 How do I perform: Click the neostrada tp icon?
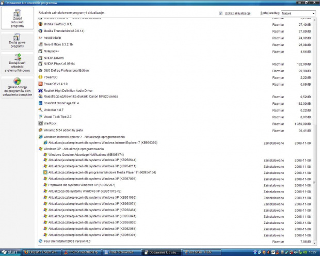click(x=40, y=38)
